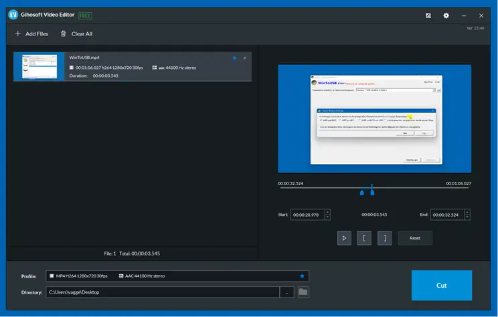Viewport: 498px width, 317px height.
Task: Click the 00:00:32.524 current position label
Action: coord(290,183)
